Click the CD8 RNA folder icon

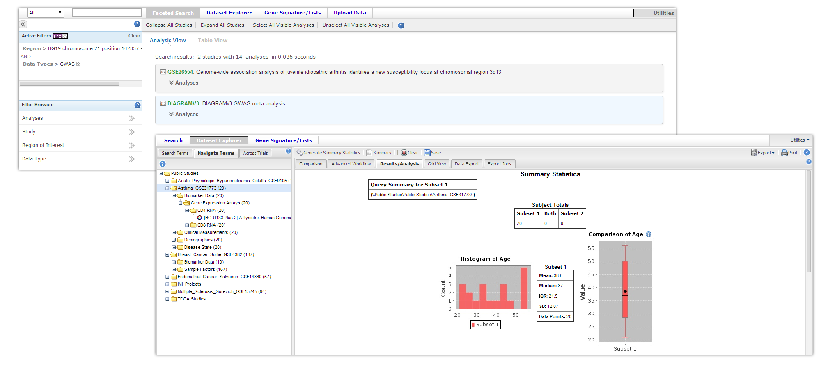coord(193,225)
